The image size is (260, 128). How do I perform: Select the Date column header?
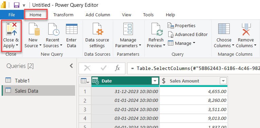[125, 81]
